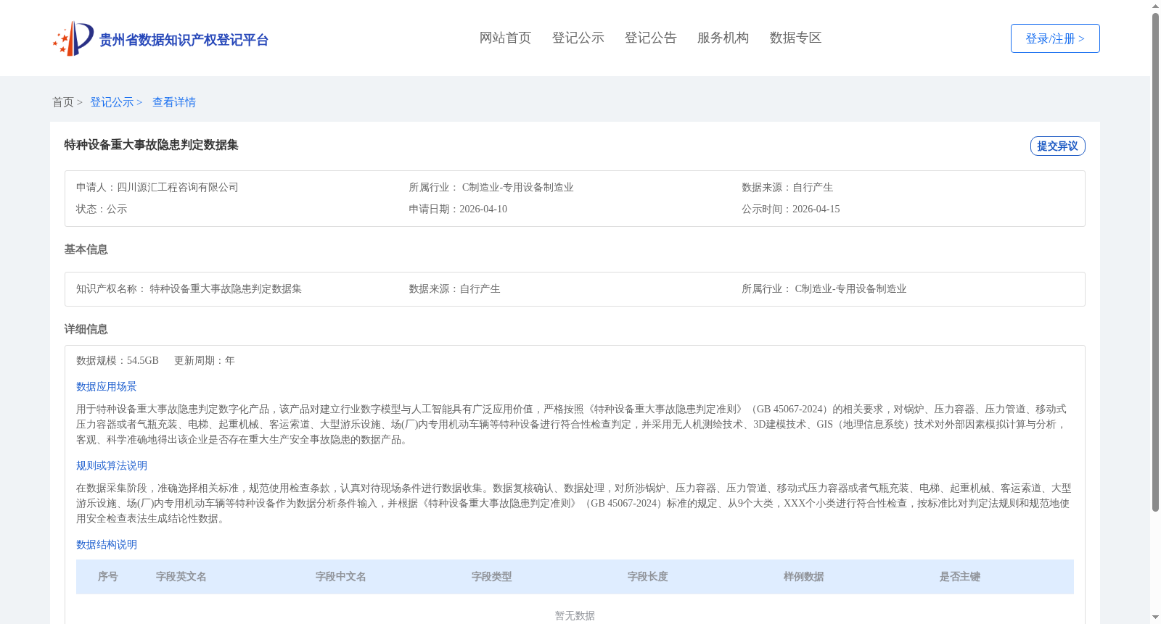
Task: Click 字段长度 column header
Action: tap(648, 577)
